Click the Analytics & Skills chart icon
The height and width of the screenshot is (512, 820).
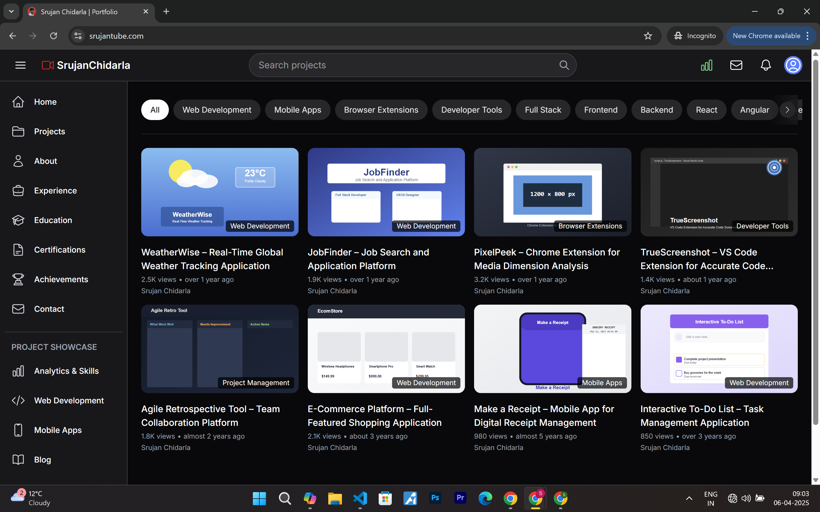tap(18, 371)
